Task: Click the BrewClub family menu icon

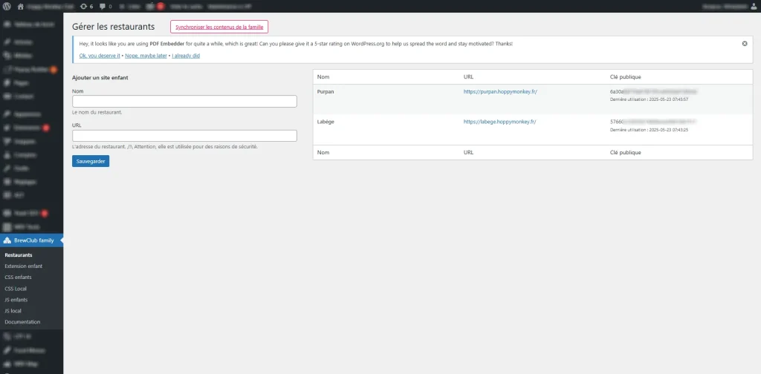Action: (7, 240)
